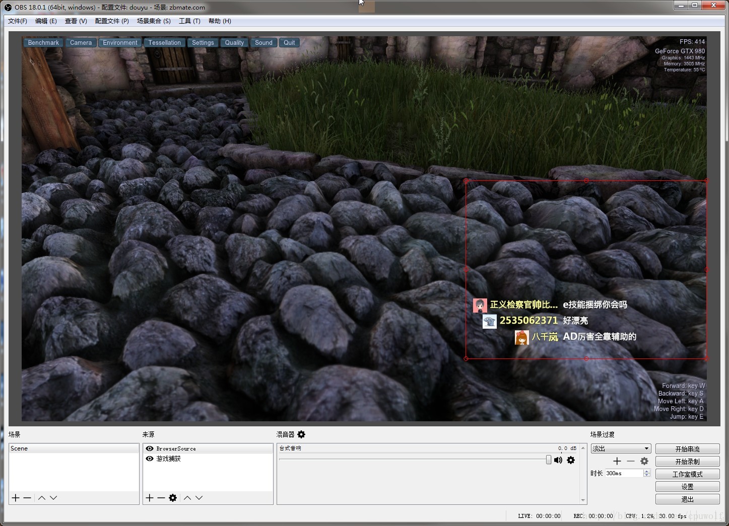Click Camera button in game preview
Viewport: 729px width, 526px height.
[x=81, y=43]
